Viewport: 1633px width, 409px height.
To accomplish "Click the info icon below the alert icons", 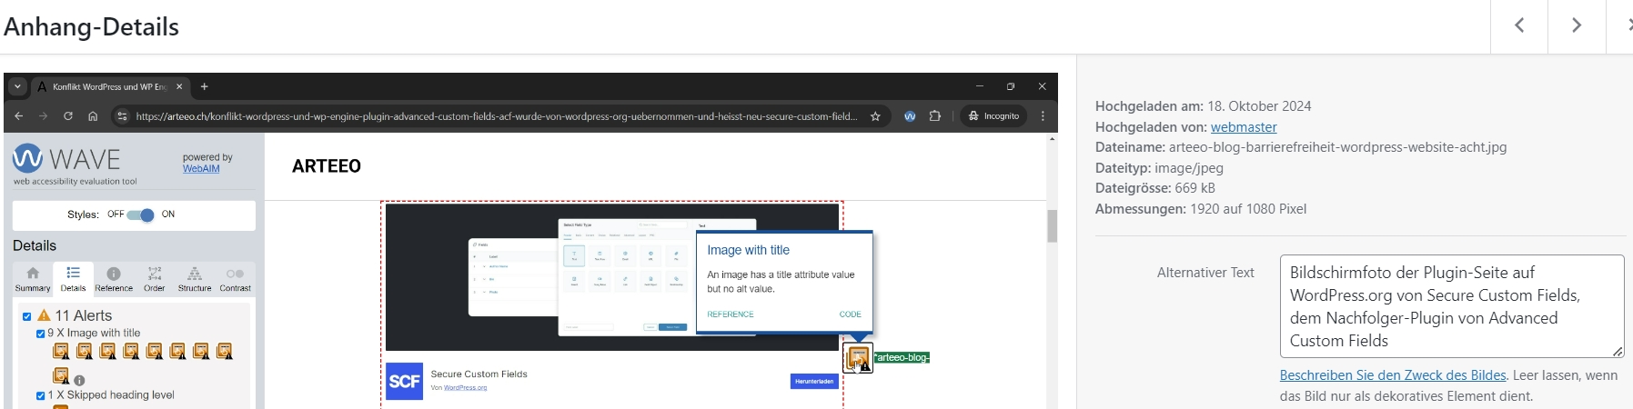I will (x=79, y=381).
